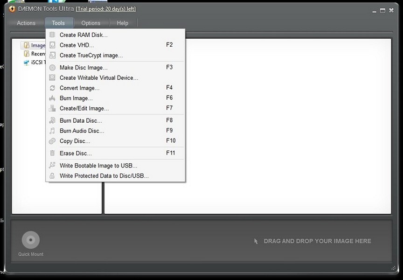Click the DAEMON Tools lightning logo icon
Screen dimensions: 403x280
pos(12,9)
